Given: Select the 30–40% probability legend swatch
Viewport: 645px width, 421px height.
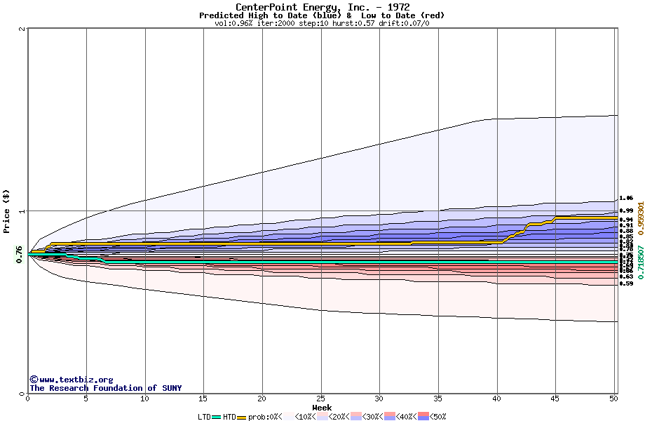Looking at the screenshot, I should tap(390, 417).
